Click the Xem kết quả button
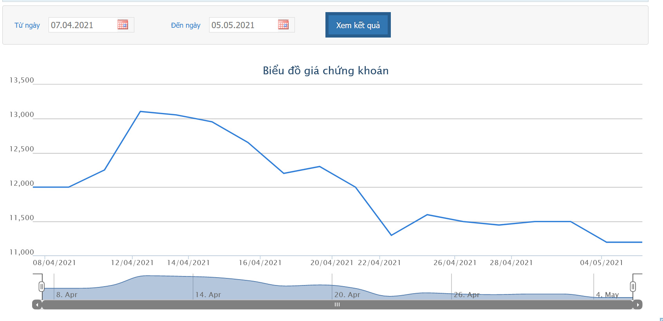This screenshot has width=663, height=321. (358, 25)
